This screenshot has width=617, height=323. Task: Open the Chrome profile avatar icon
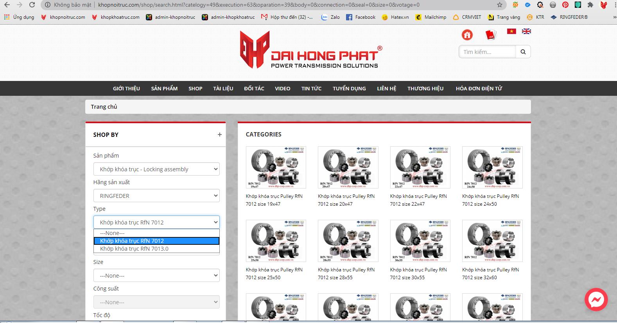(604, 5)
